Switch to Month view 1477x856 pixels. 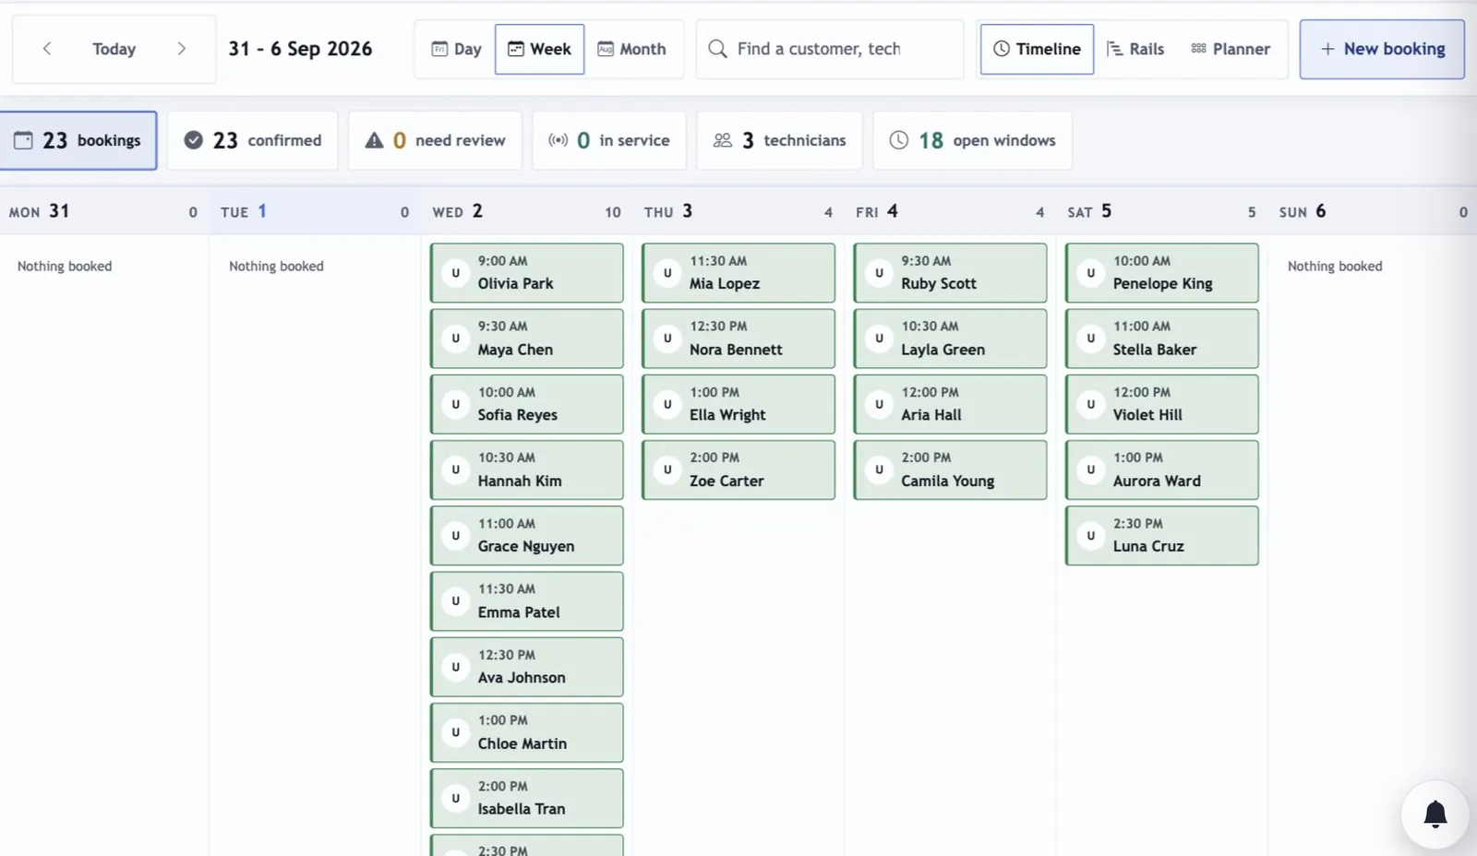[631, 49]
